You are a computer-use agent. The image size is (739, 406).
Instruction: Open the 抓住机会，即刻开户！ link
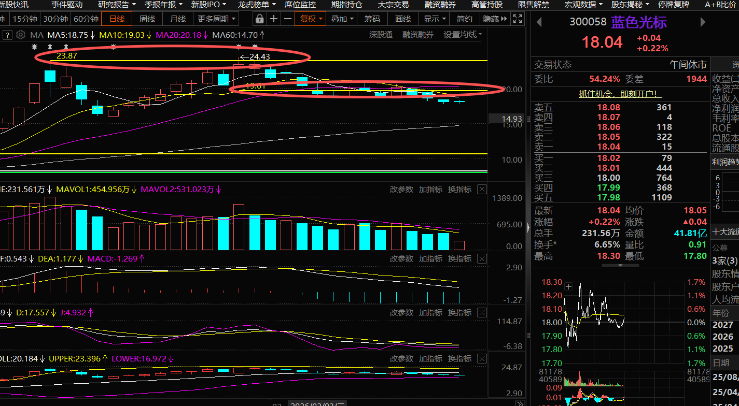pos(620,94)
